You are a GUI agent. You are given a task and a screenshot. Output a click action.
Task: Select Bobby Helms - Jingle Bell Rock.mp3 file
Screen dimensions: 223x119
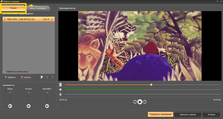pyautogui.click(x=29, y=19)
